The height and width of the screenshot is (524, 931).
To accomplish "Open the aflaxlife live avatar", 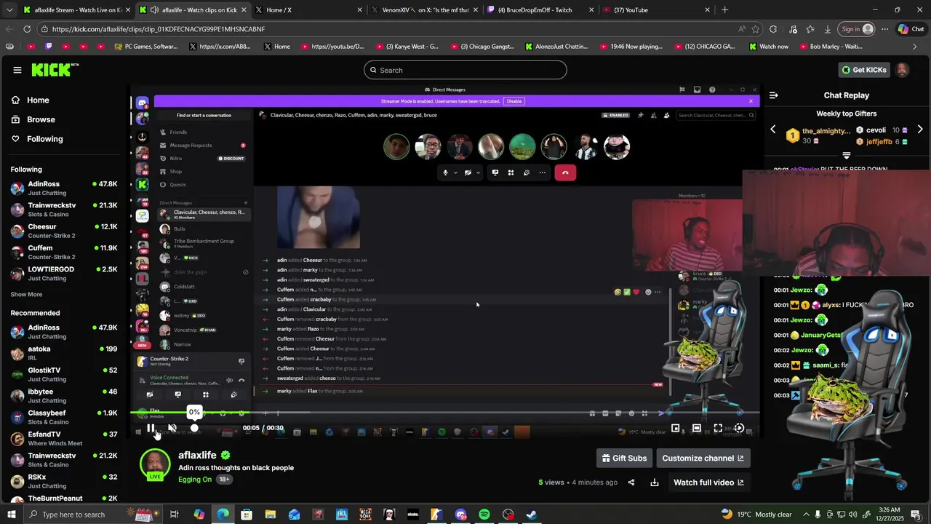I will click(x=155, y=465).
